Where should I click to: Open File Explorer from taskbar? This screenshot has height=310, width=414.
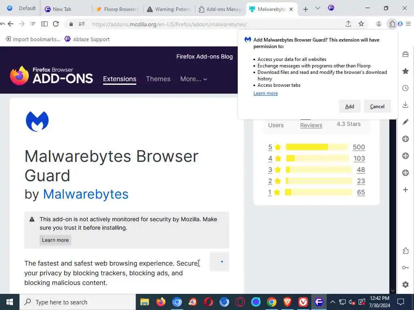click(145, 302)
